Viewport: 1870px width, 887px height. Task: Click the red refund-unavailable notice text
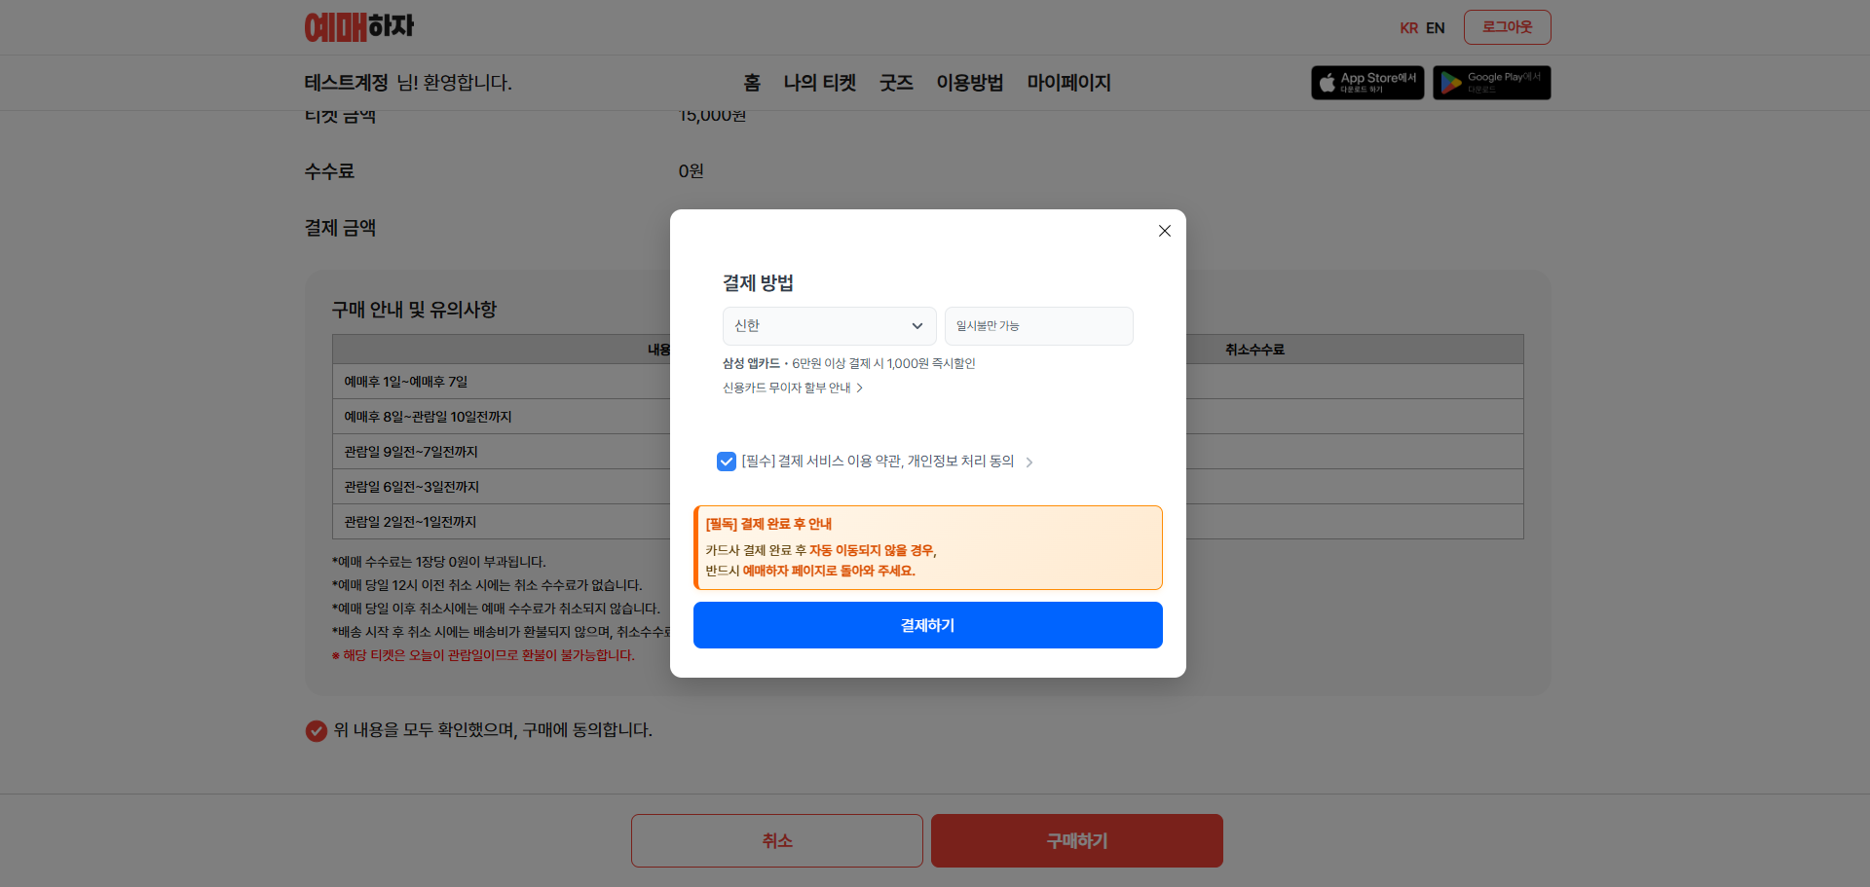pos(483,655)
